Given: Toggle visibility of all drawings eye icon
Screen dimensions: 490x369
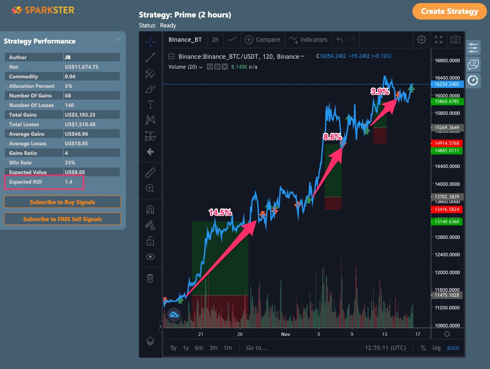Looking at the screenshot, I should coord(150,257).
